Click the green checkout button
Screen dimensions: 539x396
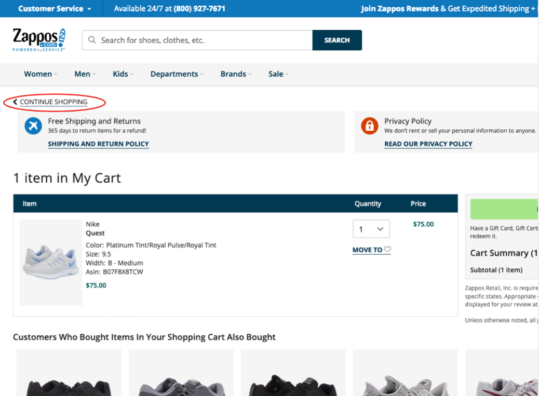(504, 209)
